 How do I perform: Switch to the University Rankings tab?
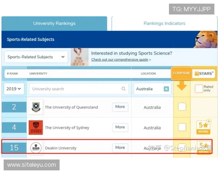[x=54, y=24]
